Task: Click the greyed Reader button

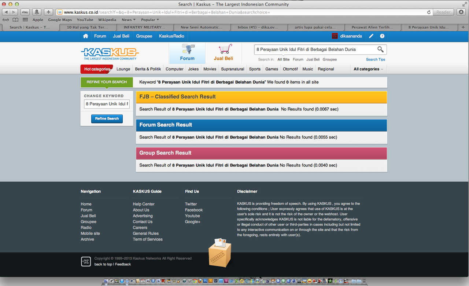Action: click(x=443, y=12)
